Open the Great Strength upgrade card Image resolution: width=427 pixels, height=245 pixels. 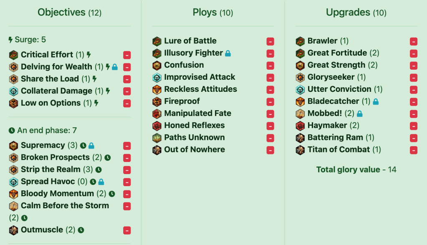[336, 65]
